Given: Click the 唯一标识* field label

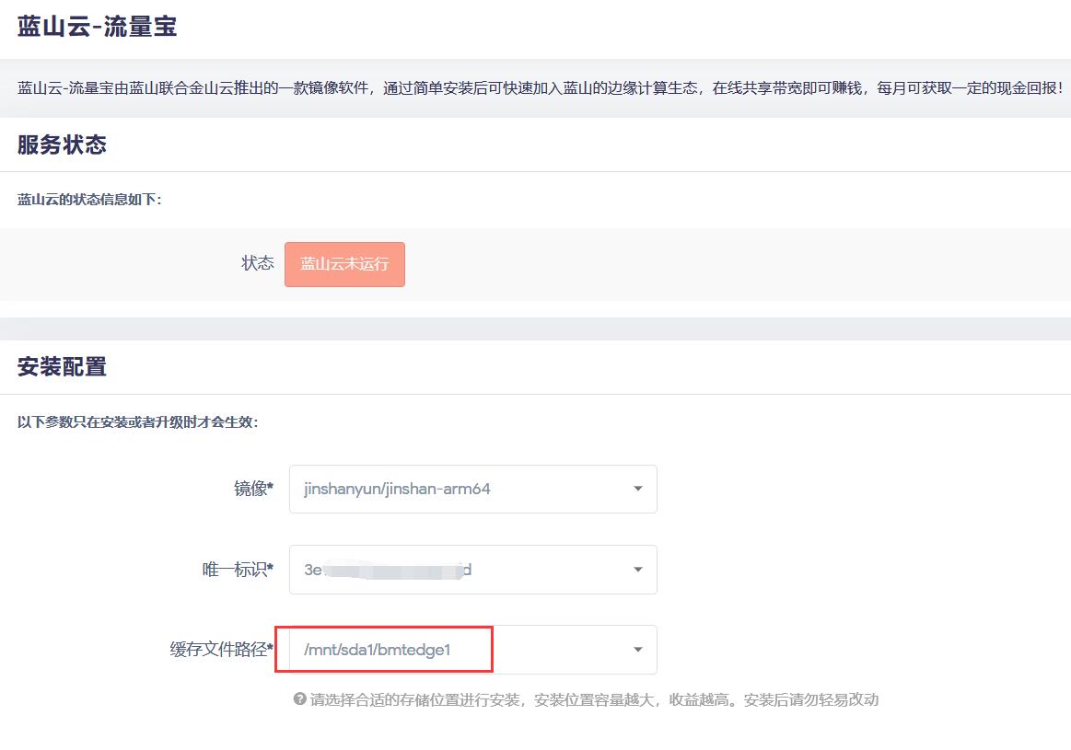Looking at the screenshot, I should 238,569.
